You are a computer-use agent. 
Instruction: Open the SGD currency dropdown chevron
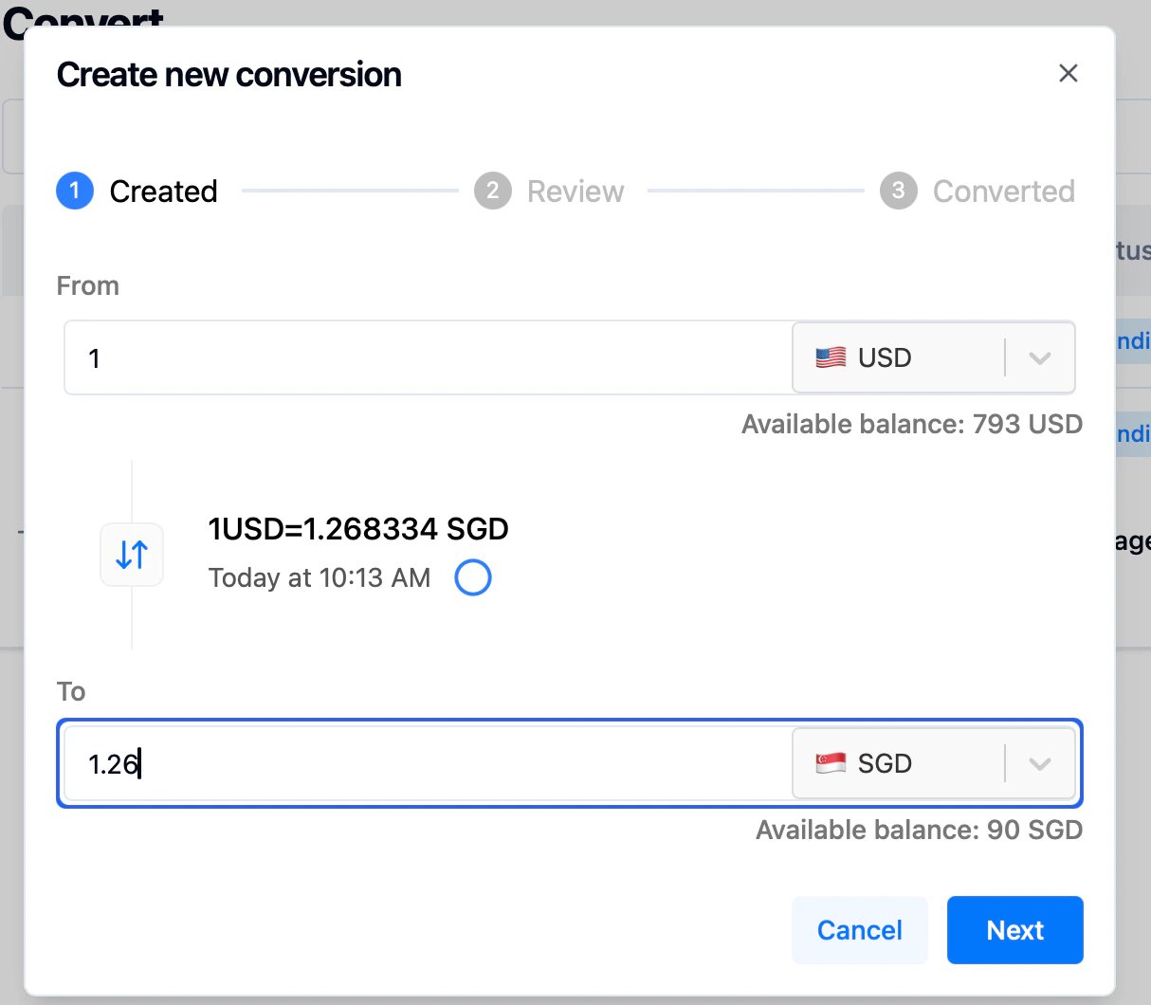pyautogui.click(x=1039, y=762)
